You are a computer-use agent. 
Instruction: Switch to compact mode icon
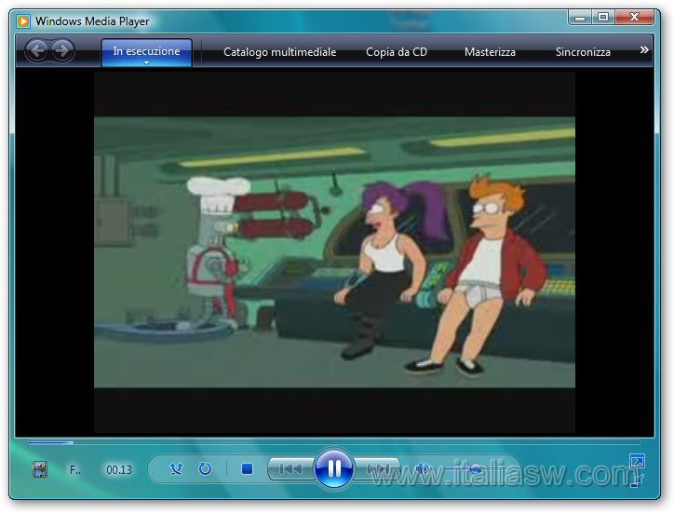(637, 480)
